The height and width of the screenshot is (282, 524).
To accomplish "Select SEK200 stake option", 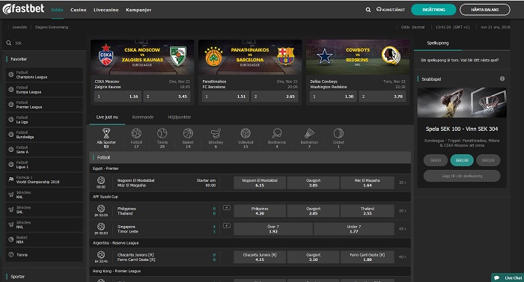I will coord(488,160).
